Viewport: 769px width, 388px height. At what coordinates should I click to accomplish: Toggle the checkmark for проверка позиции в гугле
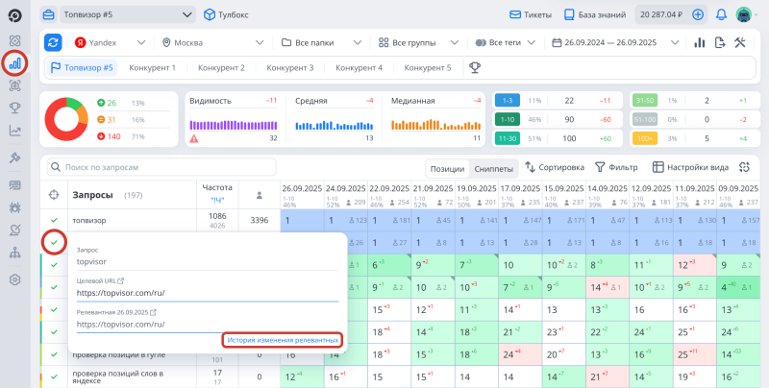pyautogui.click(x=54, y=354)
